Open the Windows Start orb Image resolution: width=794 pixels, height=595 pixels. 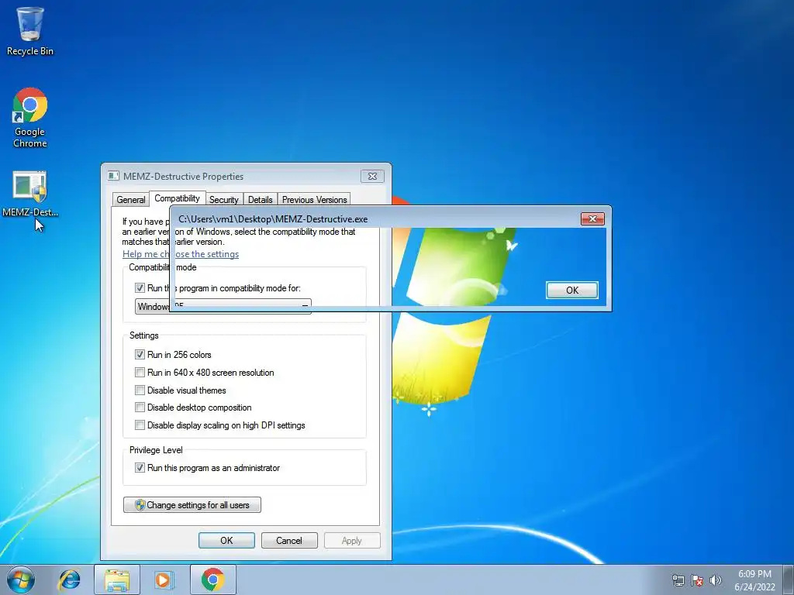(x=21, y=580)
